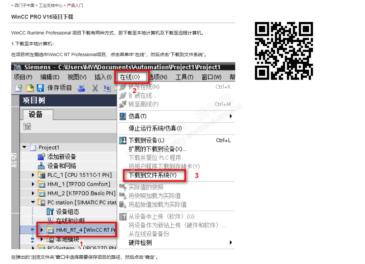Open the 工具(T) menu
Viewport: 365px width, 264px height.
click(x=184, y=77)
